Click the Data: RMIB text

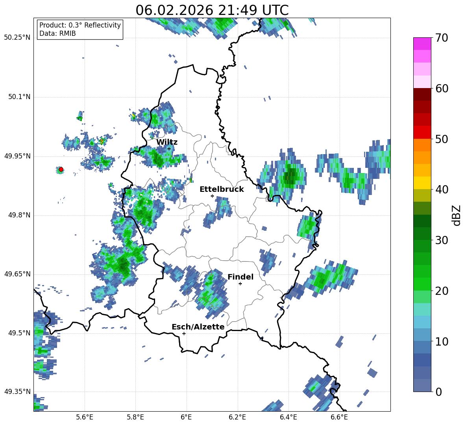tap(57, 33)
